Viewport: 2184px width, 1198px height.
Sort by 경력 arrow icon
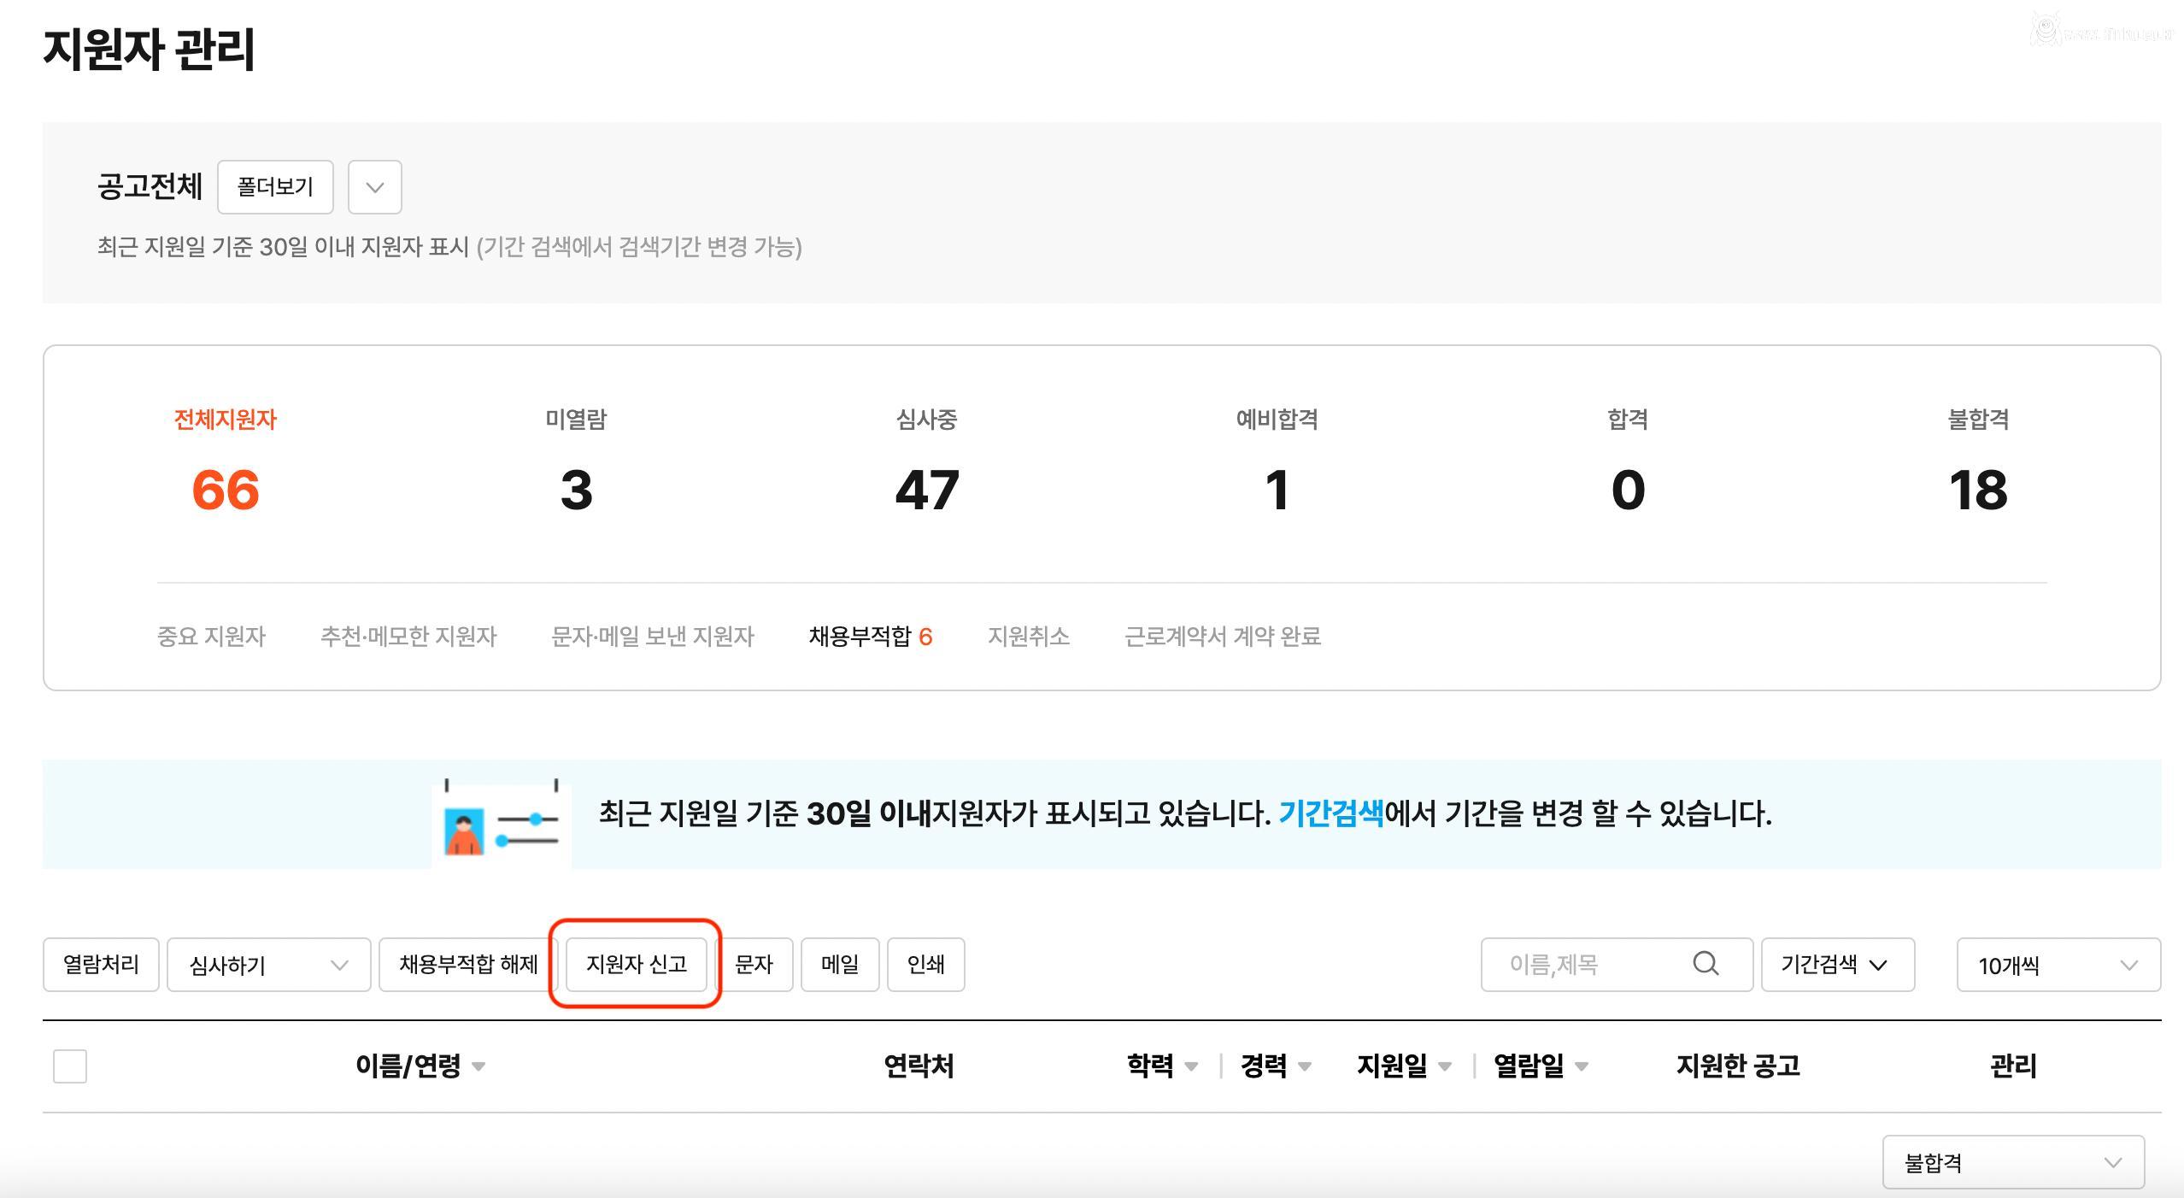click(x=1304, y=1066)
